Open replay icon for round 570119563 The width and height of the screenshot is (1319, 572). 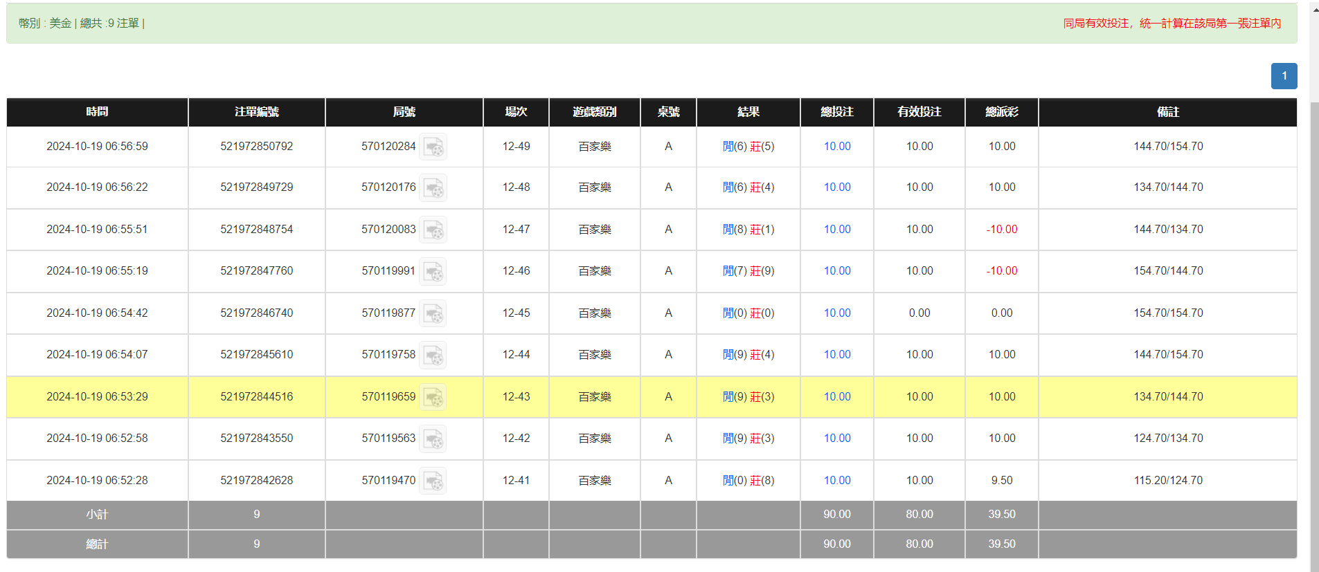click(433, 439)
